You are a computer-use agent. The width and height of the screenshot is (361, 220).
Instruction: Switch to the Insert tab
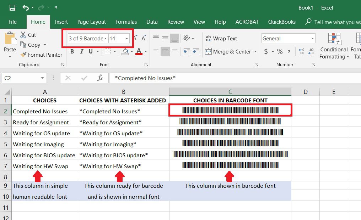61,22
